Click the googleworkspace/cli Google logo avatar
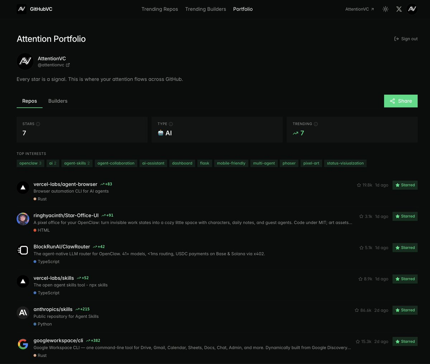The width and height of the screenshot is (430, 364). (x=23, y=344)
